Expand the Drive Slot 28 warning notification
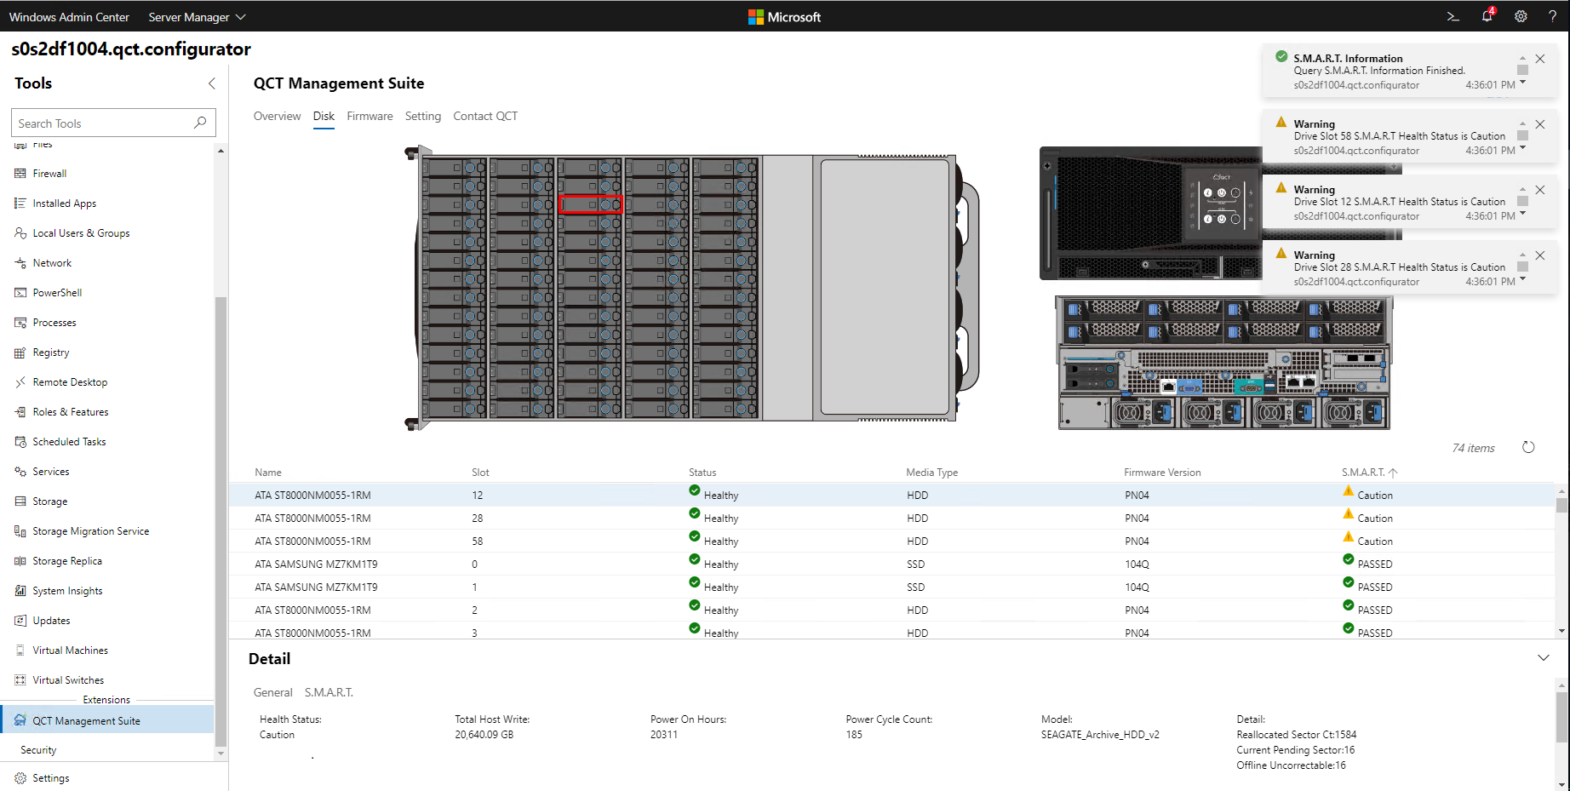 pos(1523,279)
